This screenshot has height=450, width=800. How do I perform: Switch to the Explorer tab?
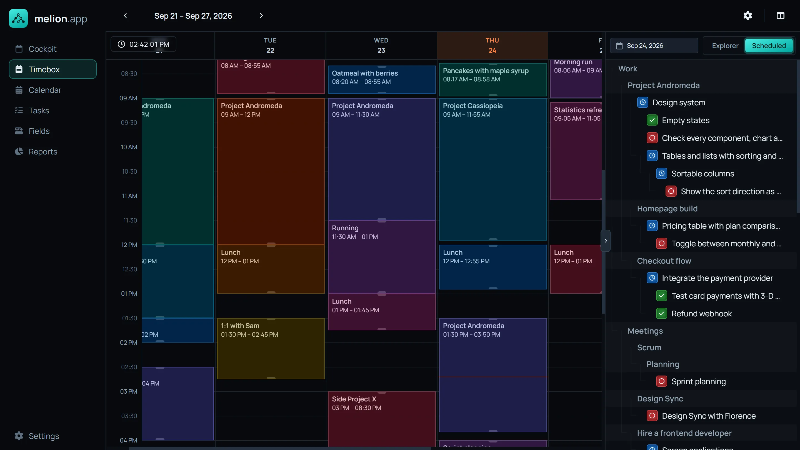click(x=725, y=46)
